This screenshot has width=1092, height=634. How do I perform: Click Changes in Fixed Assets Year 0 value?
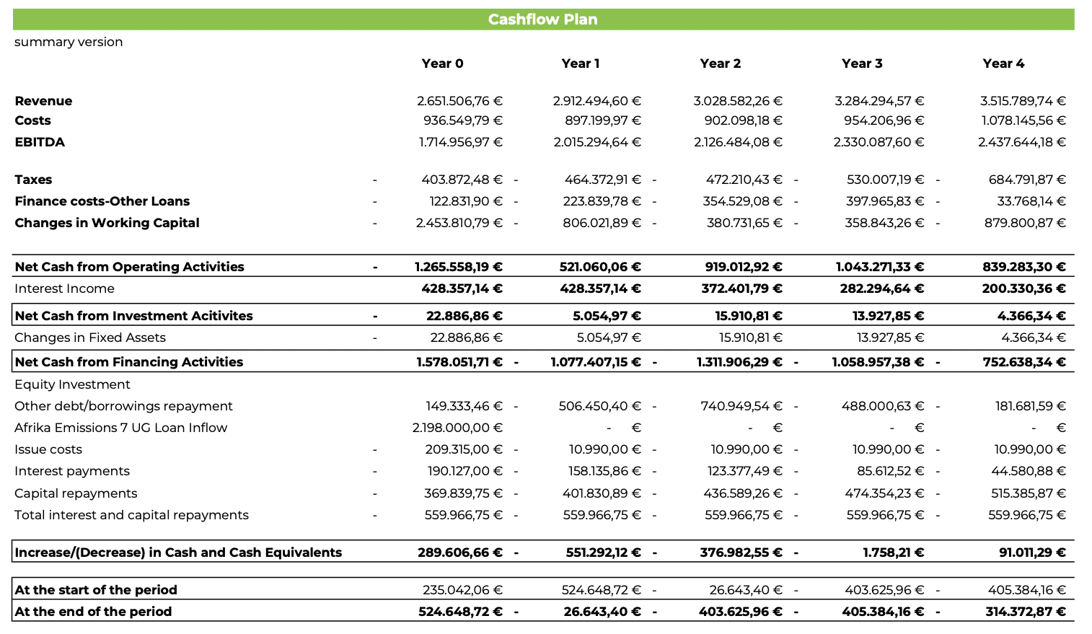pos(466,338)
